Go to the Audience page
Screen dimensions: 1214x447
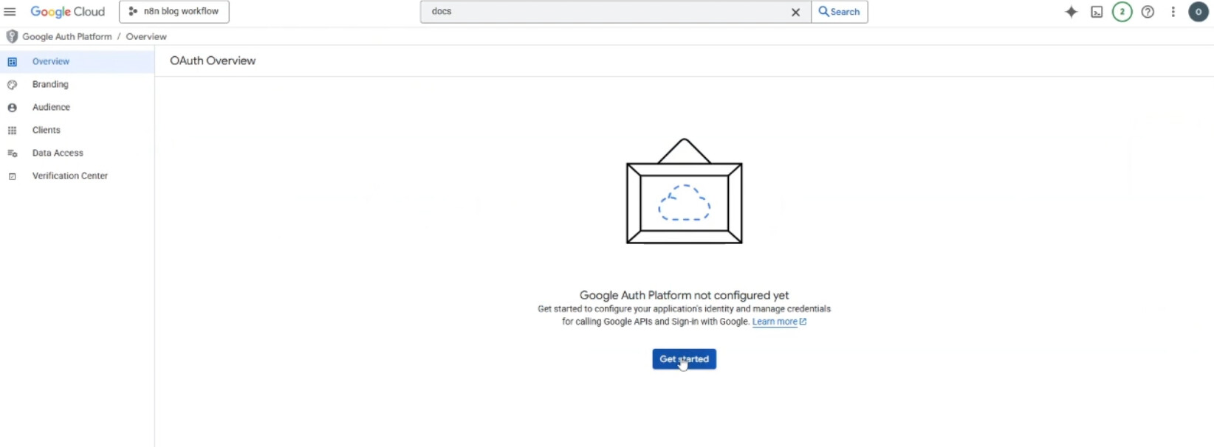click(51, 108)
